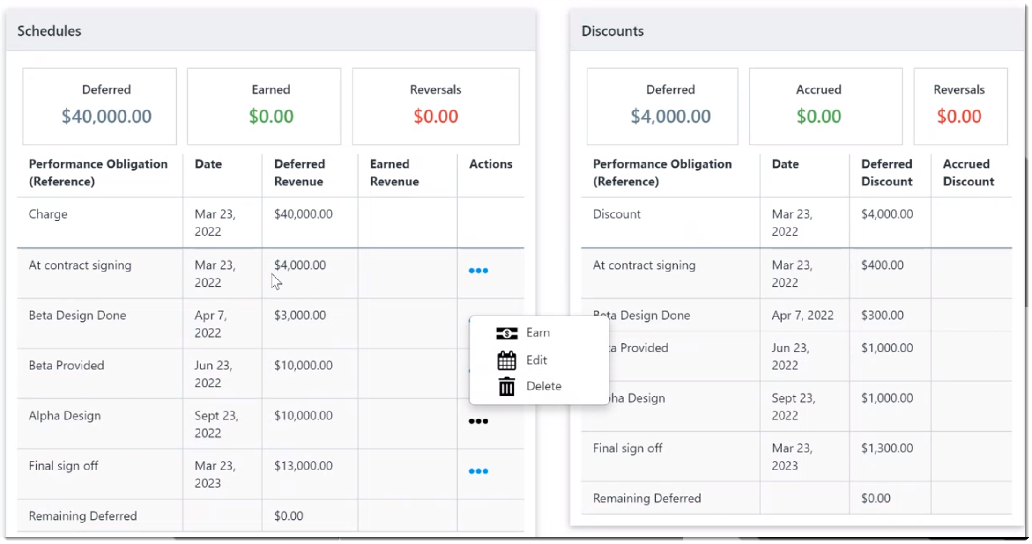Screen dimensions: 1032x544
Task: Click the Beta Provided $10,000.00 amount
Action: pyautogui.click(x=303, y=365)
